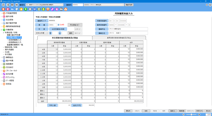Click the keyboard-style icon before the 事務所 label
This screenshot has height=116, width=212.
16,5
